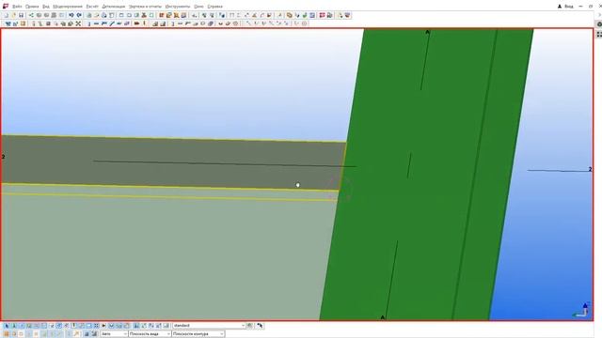Open the Auto snap depth dropdown

pyautogui.click(x=114, y=334)
